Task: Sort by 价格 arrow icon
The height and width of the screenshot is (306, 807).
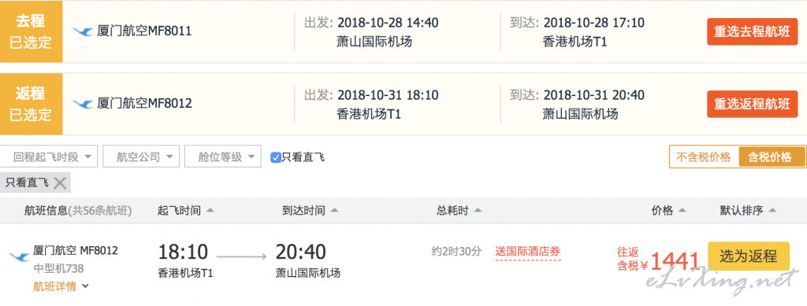Action: point(682,211)
